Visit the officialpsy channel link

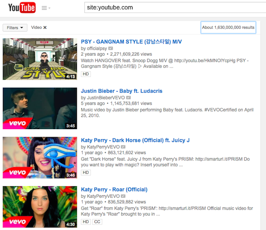[x=97, y=48]
